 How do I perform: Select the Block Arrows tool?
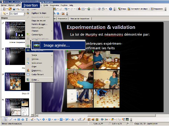coord(55,119)
